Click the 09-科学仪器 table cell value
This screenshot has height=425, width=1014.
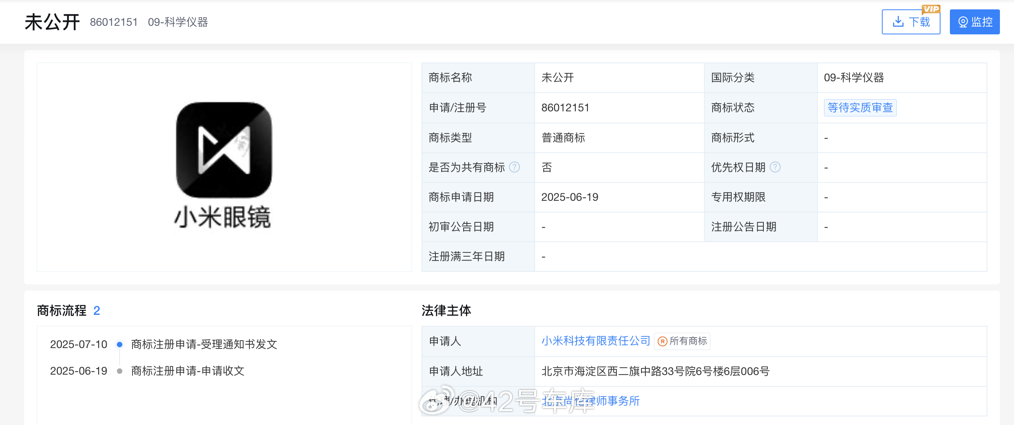click(854, 77)
